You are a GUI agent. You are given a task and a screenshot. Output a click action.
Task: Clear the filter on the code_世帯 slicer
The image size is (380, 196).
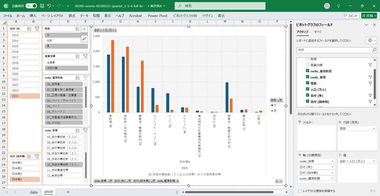pyautogui.click(x=85, y=130)
